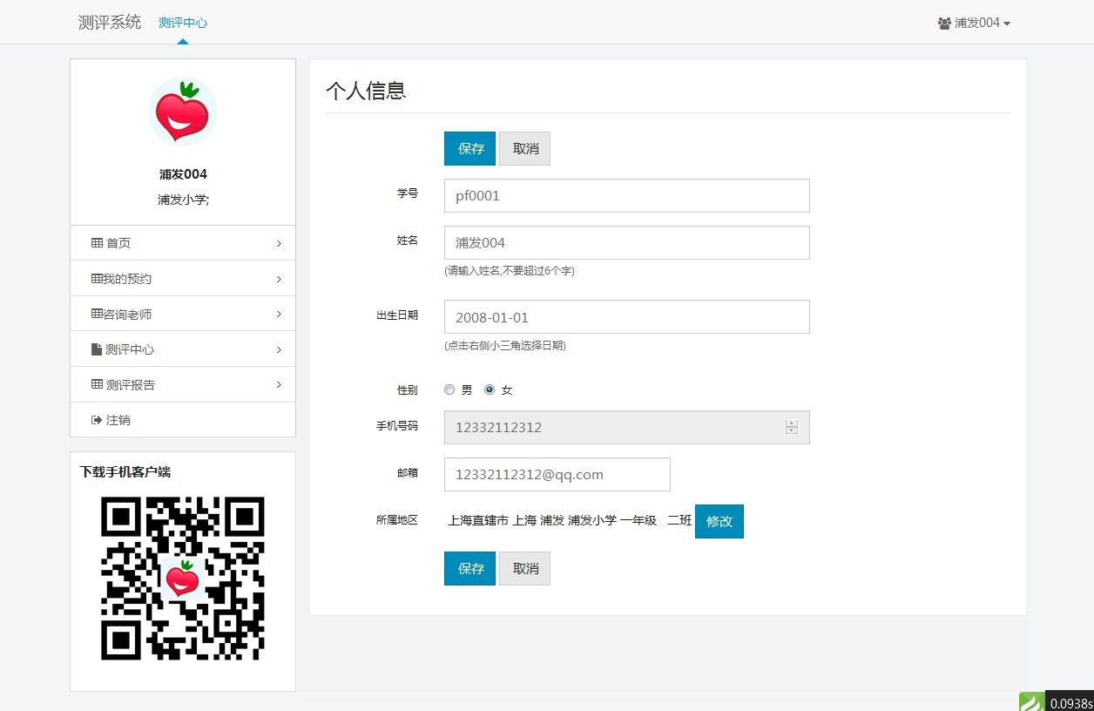Click the users icon beside 浦发004 in header
The height and width of the screenshot is (711, 1094).
pyautogui.click(x=944, y=24)
